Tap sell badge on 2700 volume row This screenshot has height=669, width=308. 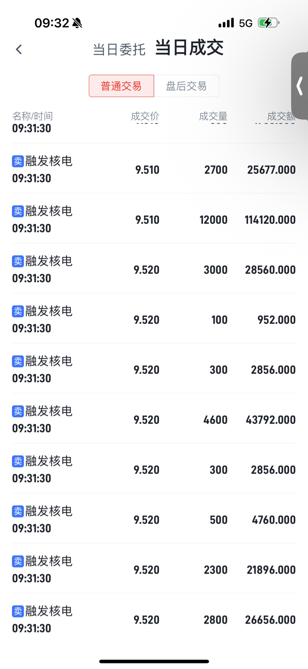tap(18, 161)
